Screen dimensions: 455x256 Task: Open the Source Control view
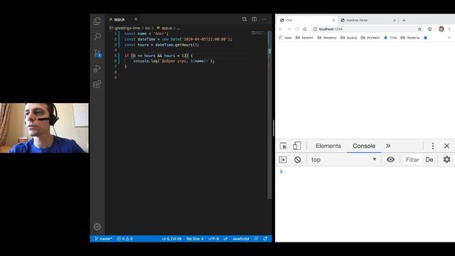tap(97, 53)
